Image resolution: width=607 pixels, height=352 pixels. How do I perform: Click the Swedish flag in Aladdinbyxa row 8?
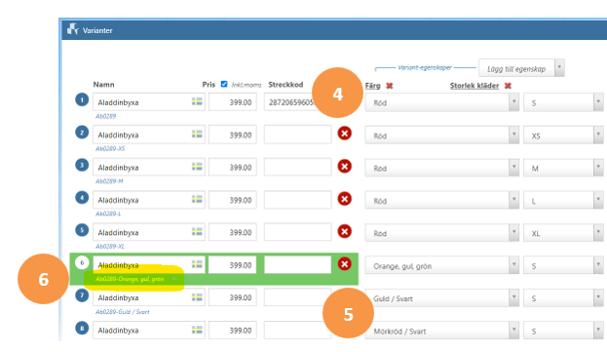click(x=197, y=330)
